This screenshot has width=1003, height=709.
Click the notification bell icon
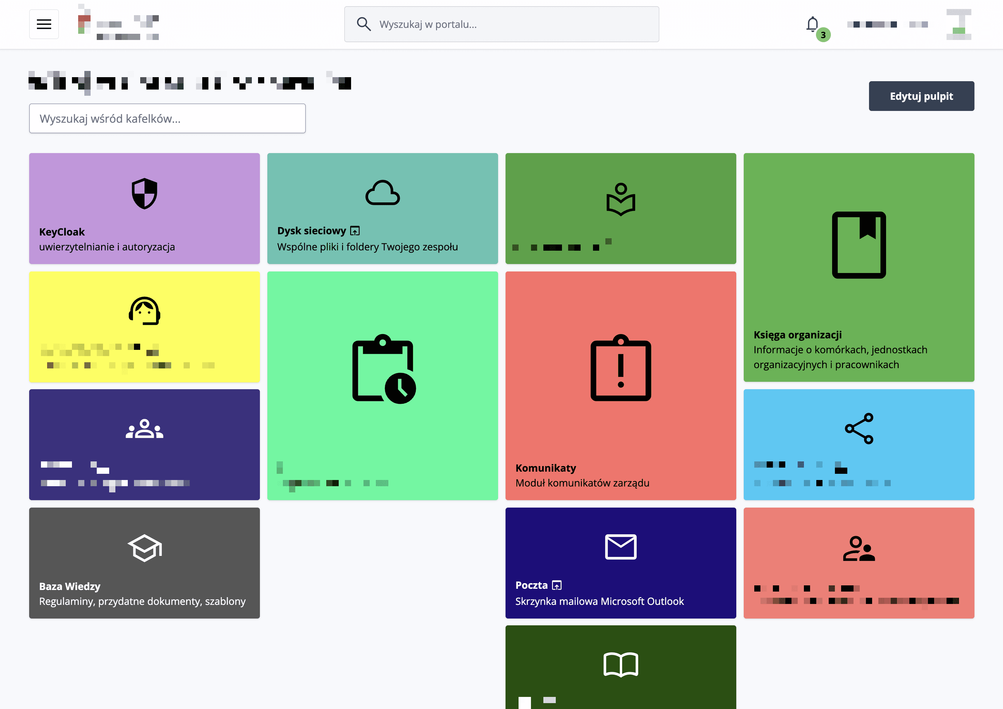812,24
